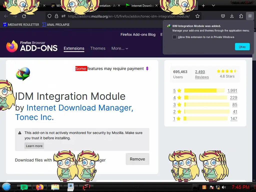
Task: Open the Firefox application hamburger menu
Action: (x=250, y=16)
